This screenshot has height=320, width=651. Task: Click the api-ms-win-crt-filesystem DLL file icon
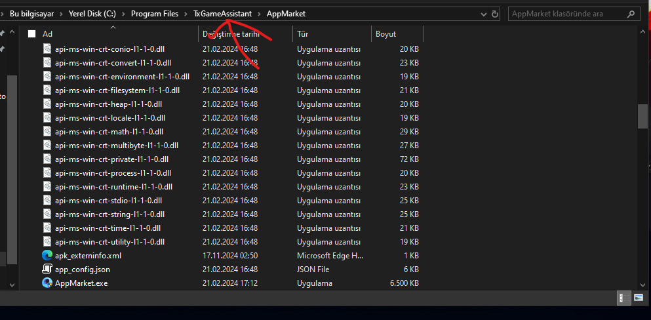tap(47, 90)
